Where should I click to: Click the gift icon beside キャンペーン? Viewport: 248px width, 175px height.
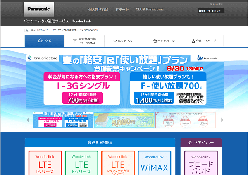155,41
